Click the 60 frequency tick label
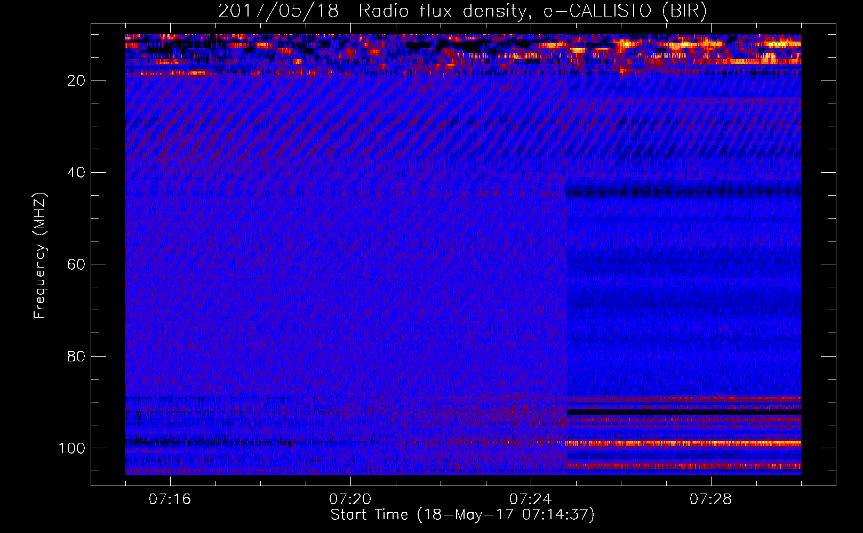This screenshot has width=863, height=533. 76,264
